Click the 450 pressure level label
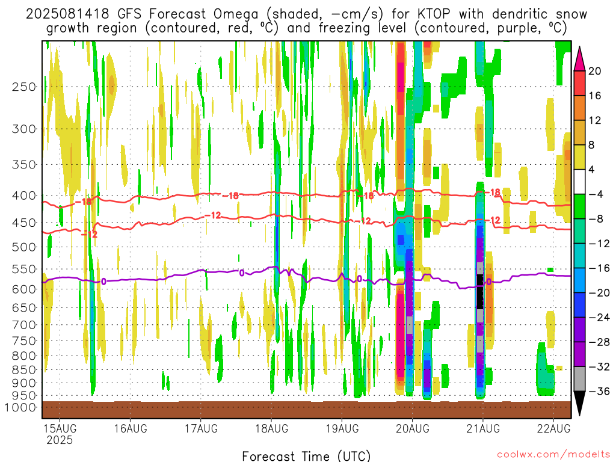616x462 pixels. pyautogui.click(x=24, y=223)
